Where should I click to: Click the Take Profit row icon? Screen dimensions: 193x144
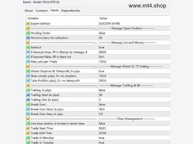tap(28, 81)
